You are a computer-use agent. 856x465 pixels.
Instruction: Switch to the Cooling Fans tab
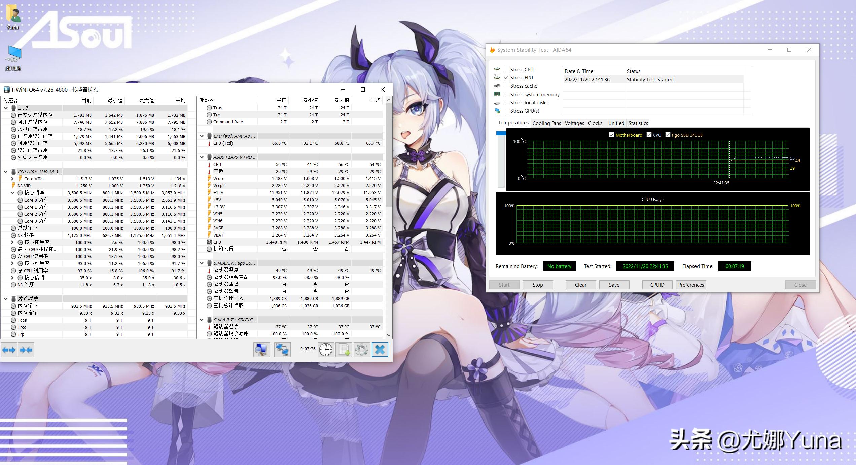[x=546, y=123]
